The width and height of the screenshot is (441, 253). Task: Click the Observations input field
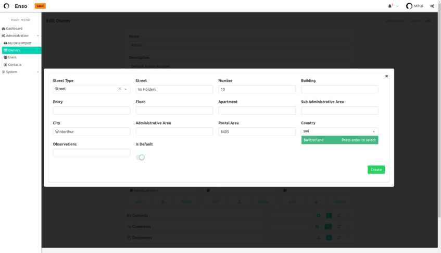92,153
